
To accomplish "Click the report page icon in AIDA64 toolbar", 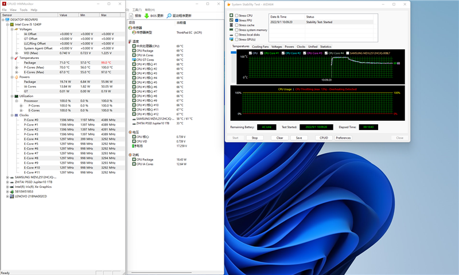I will (131, 16).
